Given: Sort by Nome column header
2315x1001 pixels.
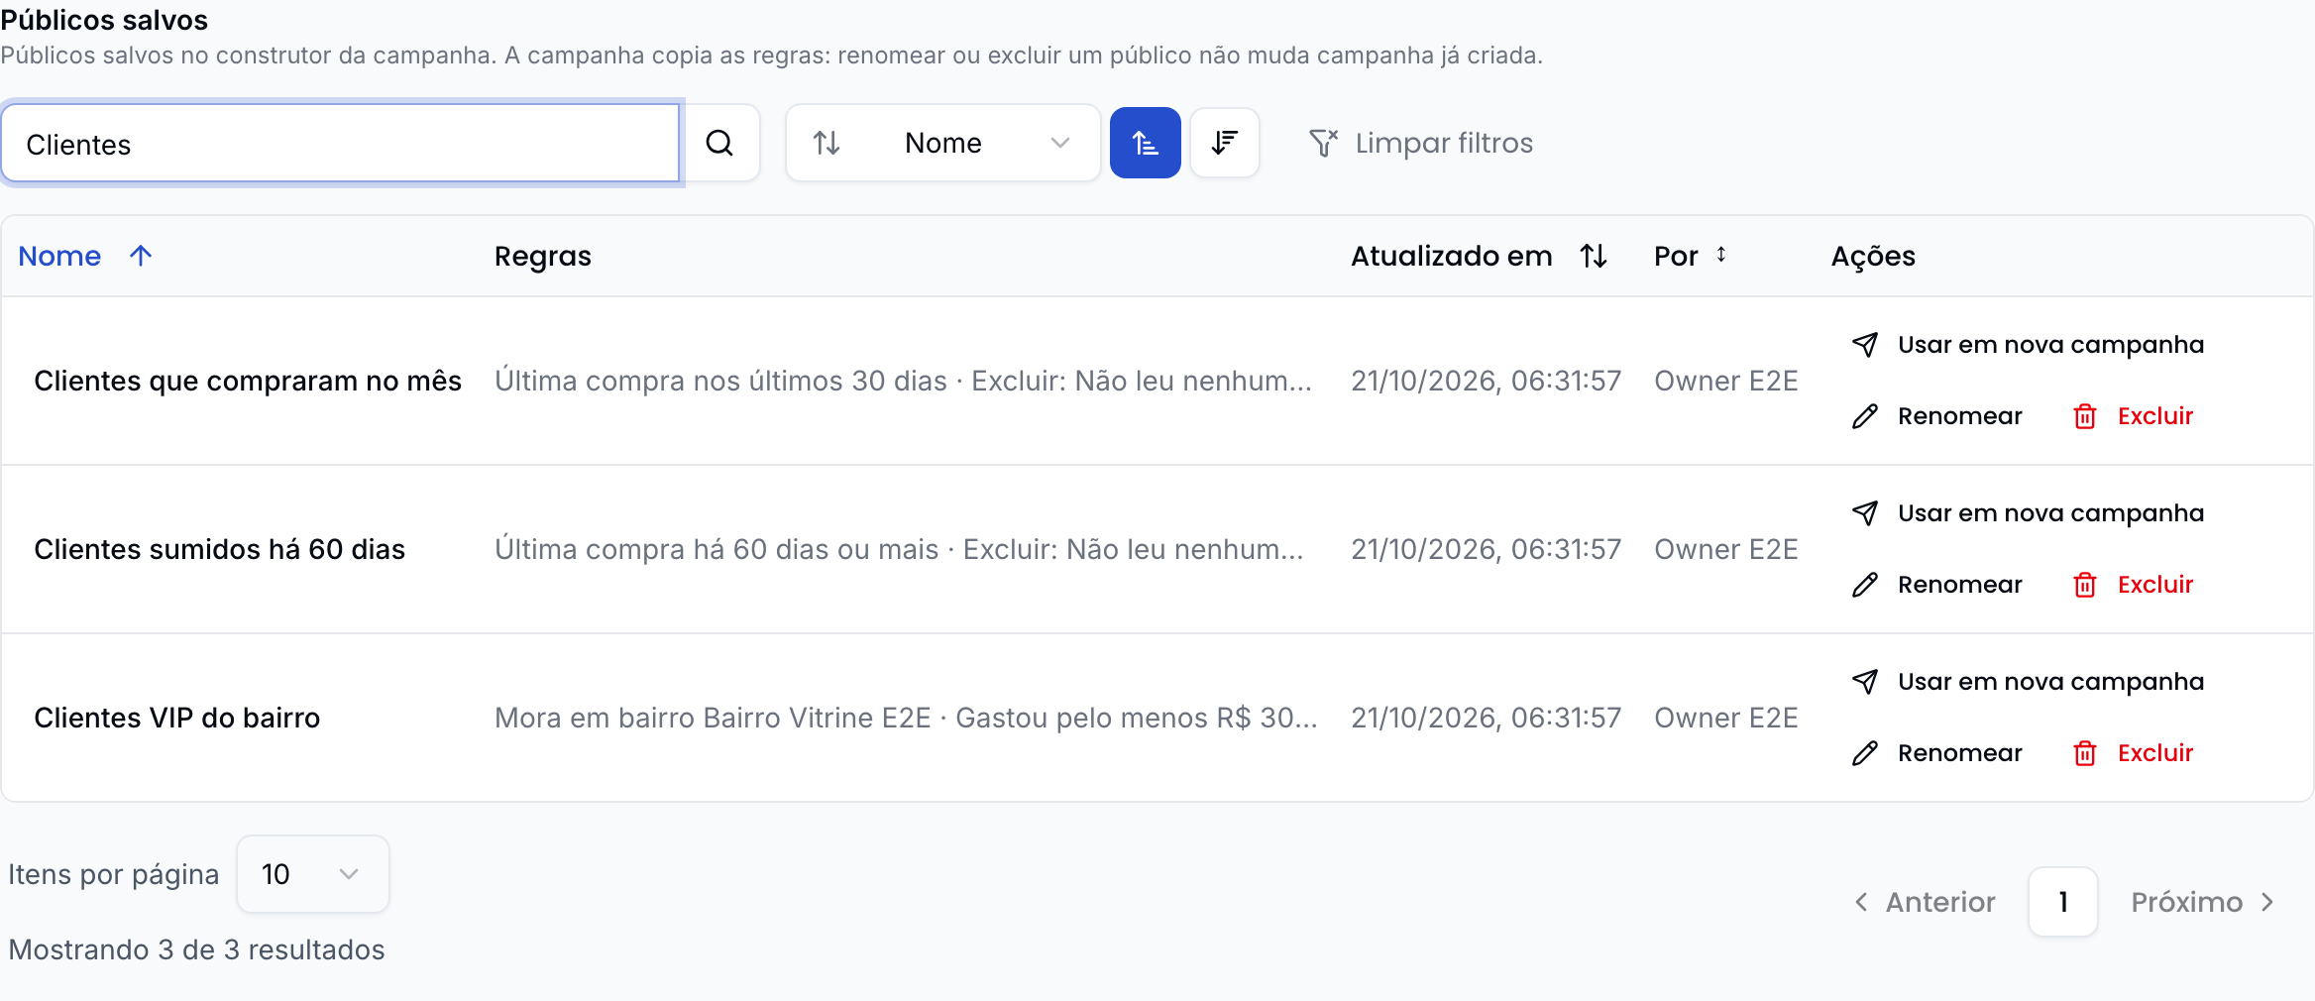Looking at the screenshot, I should (x=85, y=256).
